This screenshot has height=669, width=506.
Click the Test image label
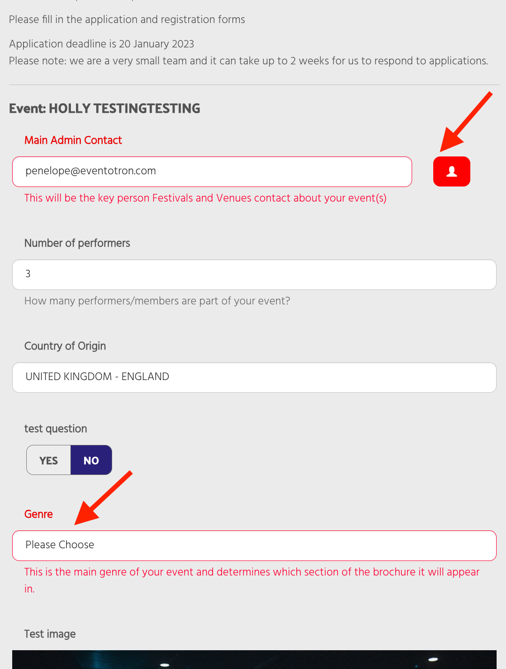[x=50, y=634]
